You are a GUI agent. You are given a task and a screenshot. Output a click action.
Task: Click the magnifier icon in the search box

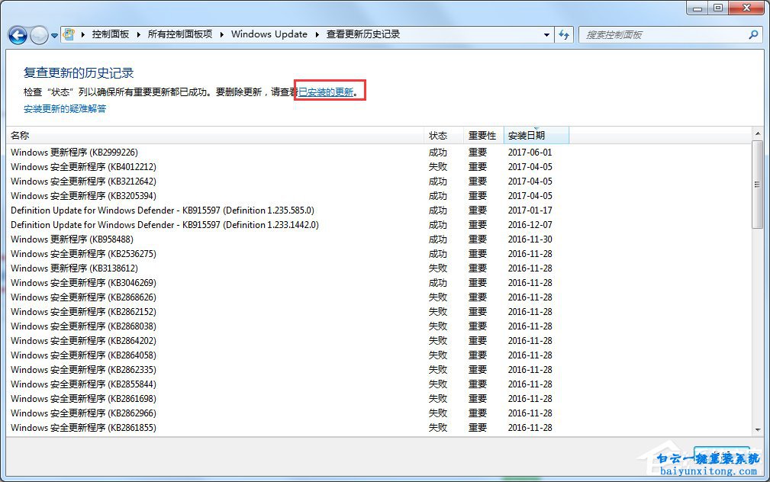tap(753, 34)
